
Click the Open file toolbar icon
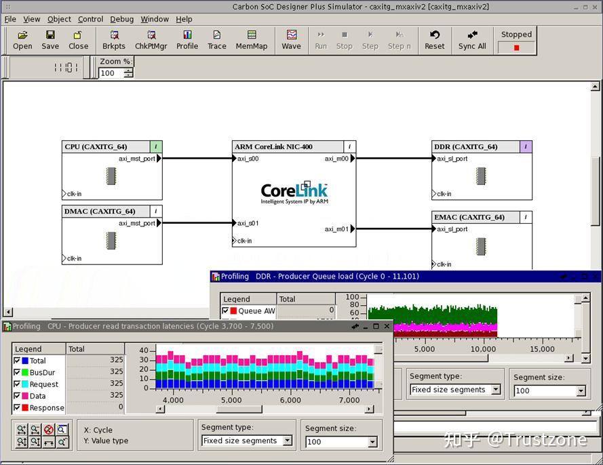pyautogui.click(x=22, y=40)
